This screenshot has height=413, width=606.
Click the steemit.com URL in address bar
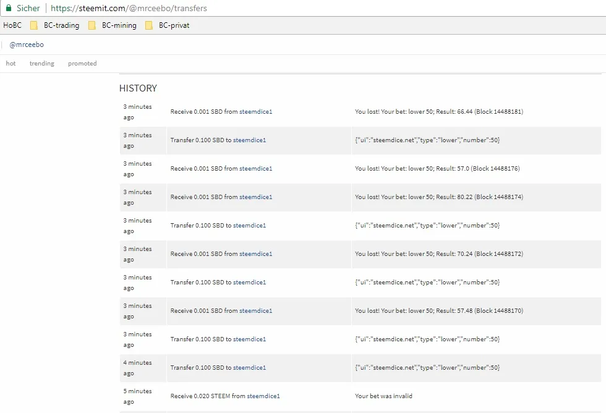(129, 8)
